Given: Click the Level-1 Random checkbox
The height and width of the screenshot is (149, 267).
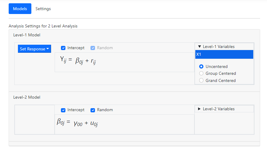Looking at the screenshot, I should coord(93,48).
